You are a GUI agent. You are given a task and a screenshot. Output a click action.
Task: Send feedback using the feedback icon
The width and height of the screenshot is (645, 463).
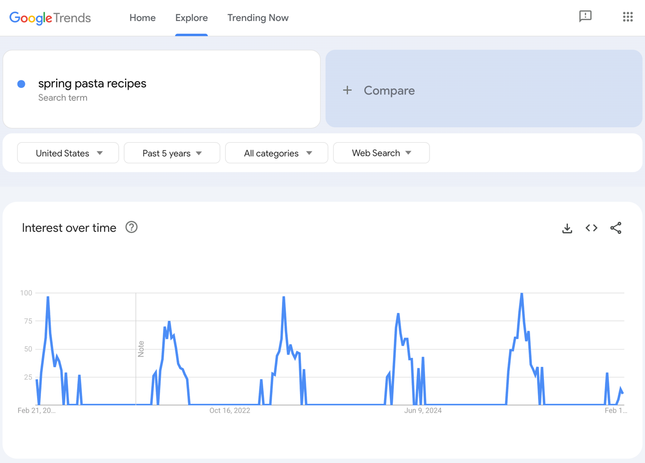(x=585, y=17)
